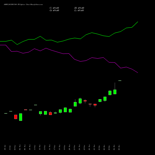The width and height of the screenshot is (155, 155).
Task: Click the 17 Nov date label
Action: [x=55, y=148]
